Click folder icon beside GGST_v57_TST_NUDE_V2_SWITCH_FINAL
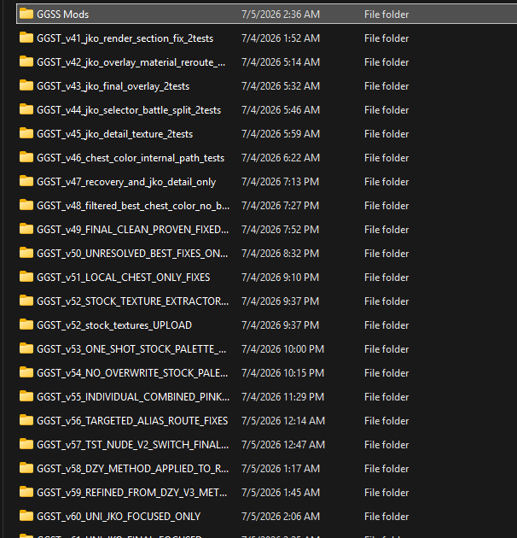This screenshot has height=538, width=517. coord(26,444)
